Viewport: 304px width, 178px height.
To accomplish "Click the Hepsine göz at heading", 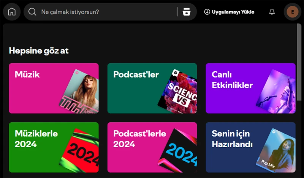I will (39, 51).
